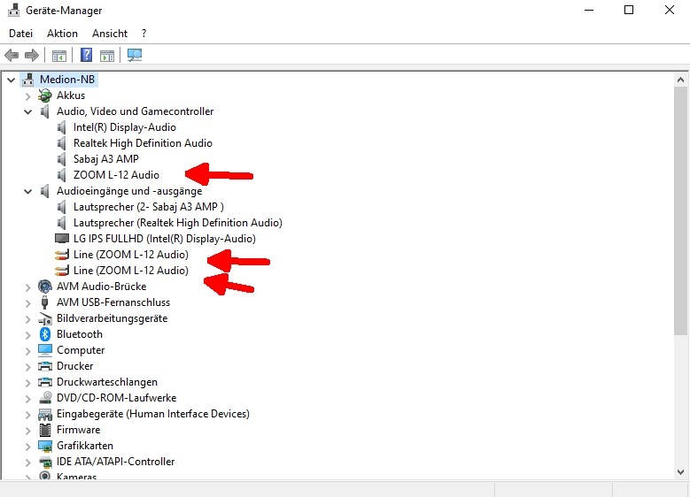Click the Forward arrow toolbar icon
The height and width of the screenshot is (497, 690).
32,56
